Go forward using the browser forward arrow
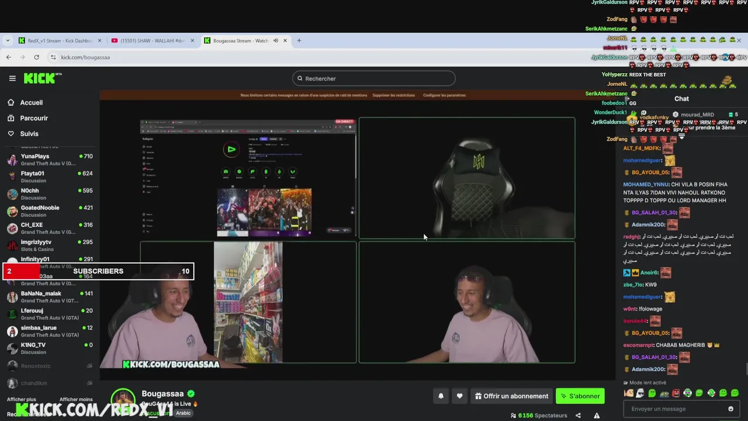 coord(22,57)
